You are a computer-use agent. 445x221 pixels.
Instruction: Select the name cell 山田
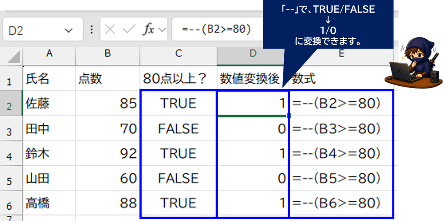49,178
